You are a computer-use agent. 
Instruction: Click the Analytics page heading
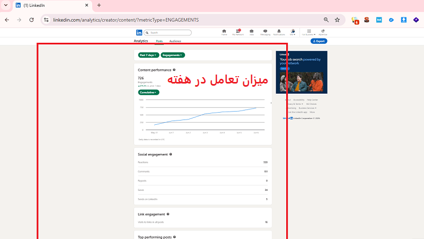coord(141,41)
